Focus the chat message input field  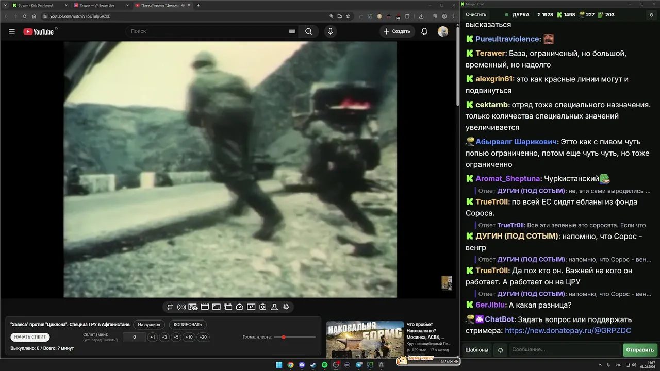tap(565, 350)
